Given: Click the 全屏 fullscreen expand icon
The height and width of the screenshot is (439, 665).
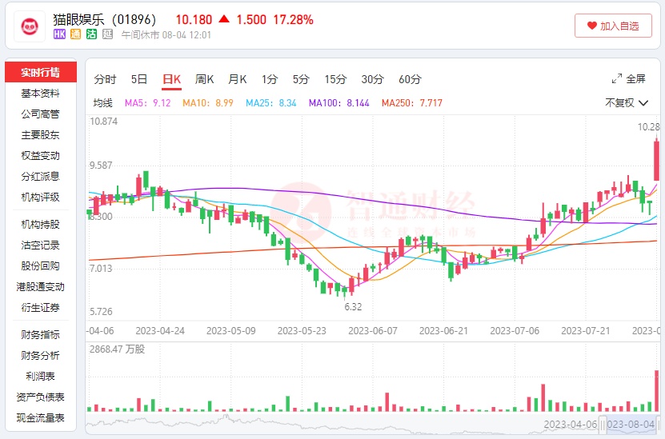Looking at the screenshot, I should click(x=617, y=79).
